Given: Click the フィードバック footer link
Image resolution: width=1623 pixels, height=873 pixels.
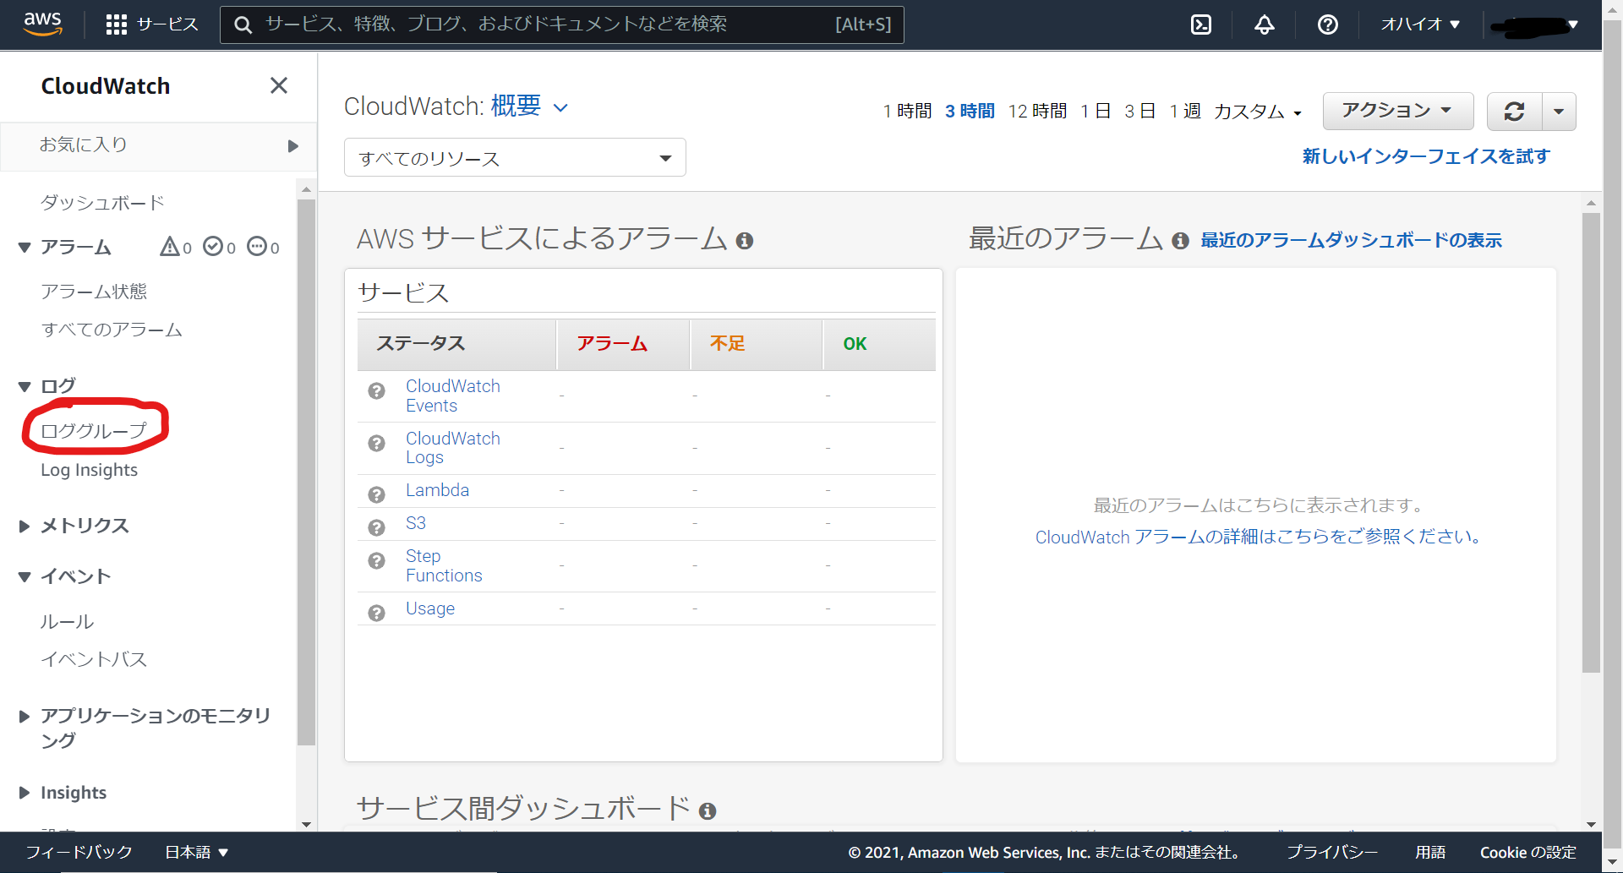Looking at the screenshot, I should (79, 852).
